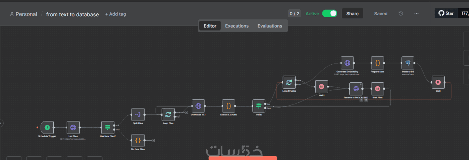The width and height of the screenshot is (469, 160).
Task: Select the List Files HTTP node
Action: (73, 127)
